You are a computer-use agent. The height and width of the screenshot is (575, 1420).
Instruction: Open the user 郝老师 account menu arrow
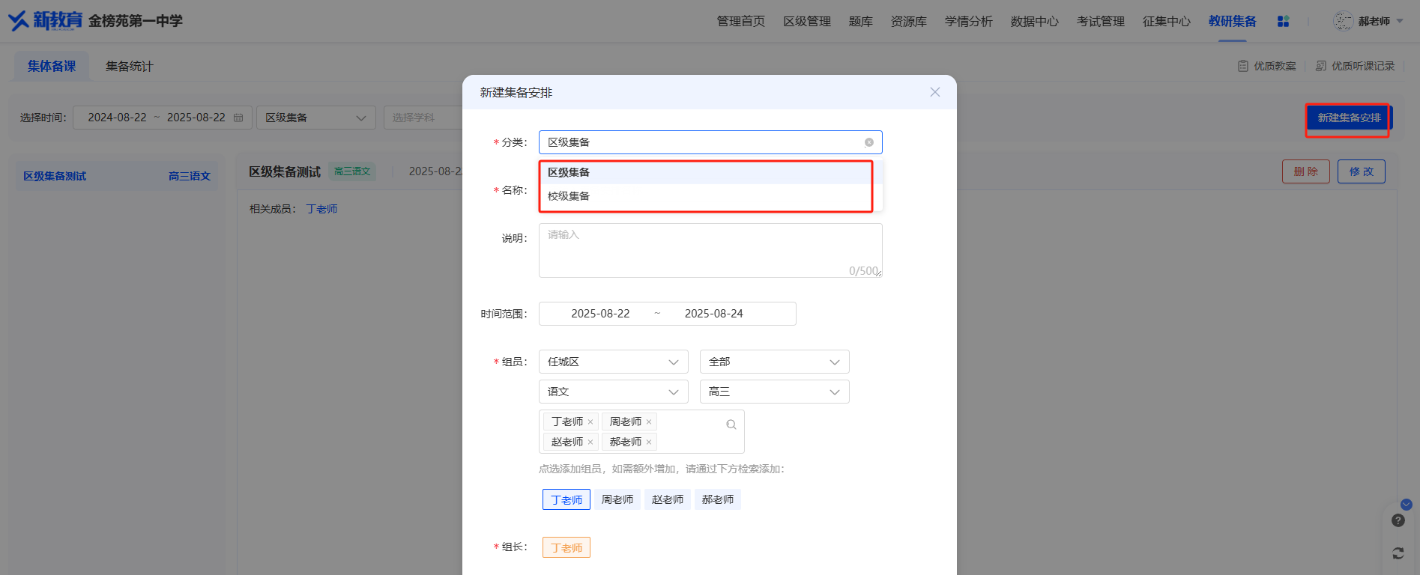tap(1400, 22)
